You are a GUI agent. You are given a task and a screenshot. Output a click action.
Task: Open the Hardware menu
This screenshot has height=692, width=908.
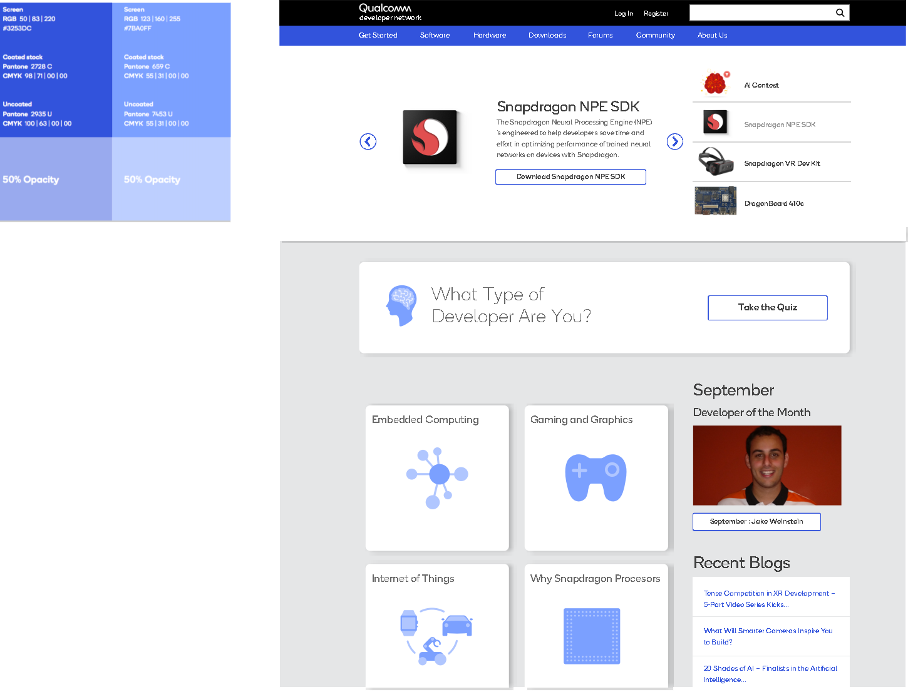coord(489,35)
